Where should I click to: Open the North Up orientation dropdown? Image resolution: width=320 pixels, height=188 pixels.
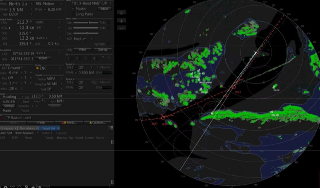(x=21, y=4)
